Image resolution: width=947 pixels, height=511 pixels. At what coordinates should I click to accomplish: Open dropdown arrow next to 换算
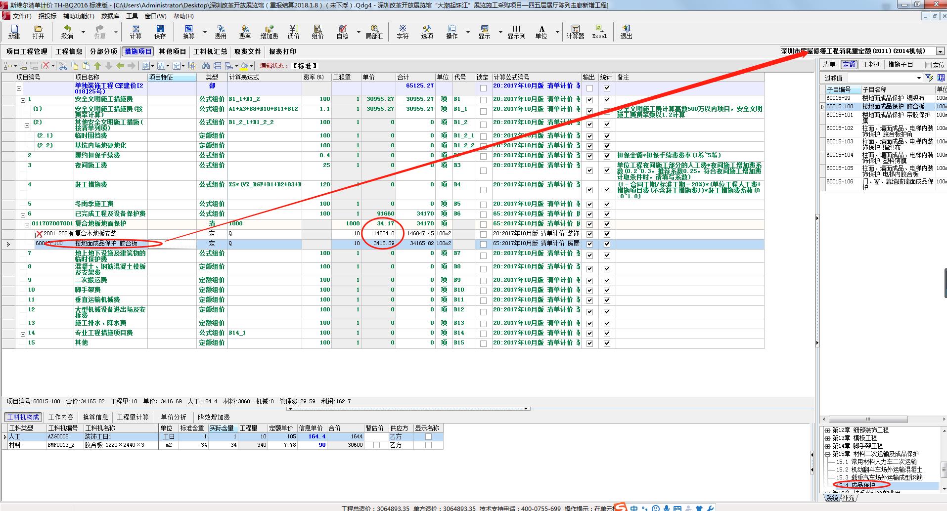tap(204, 32)
